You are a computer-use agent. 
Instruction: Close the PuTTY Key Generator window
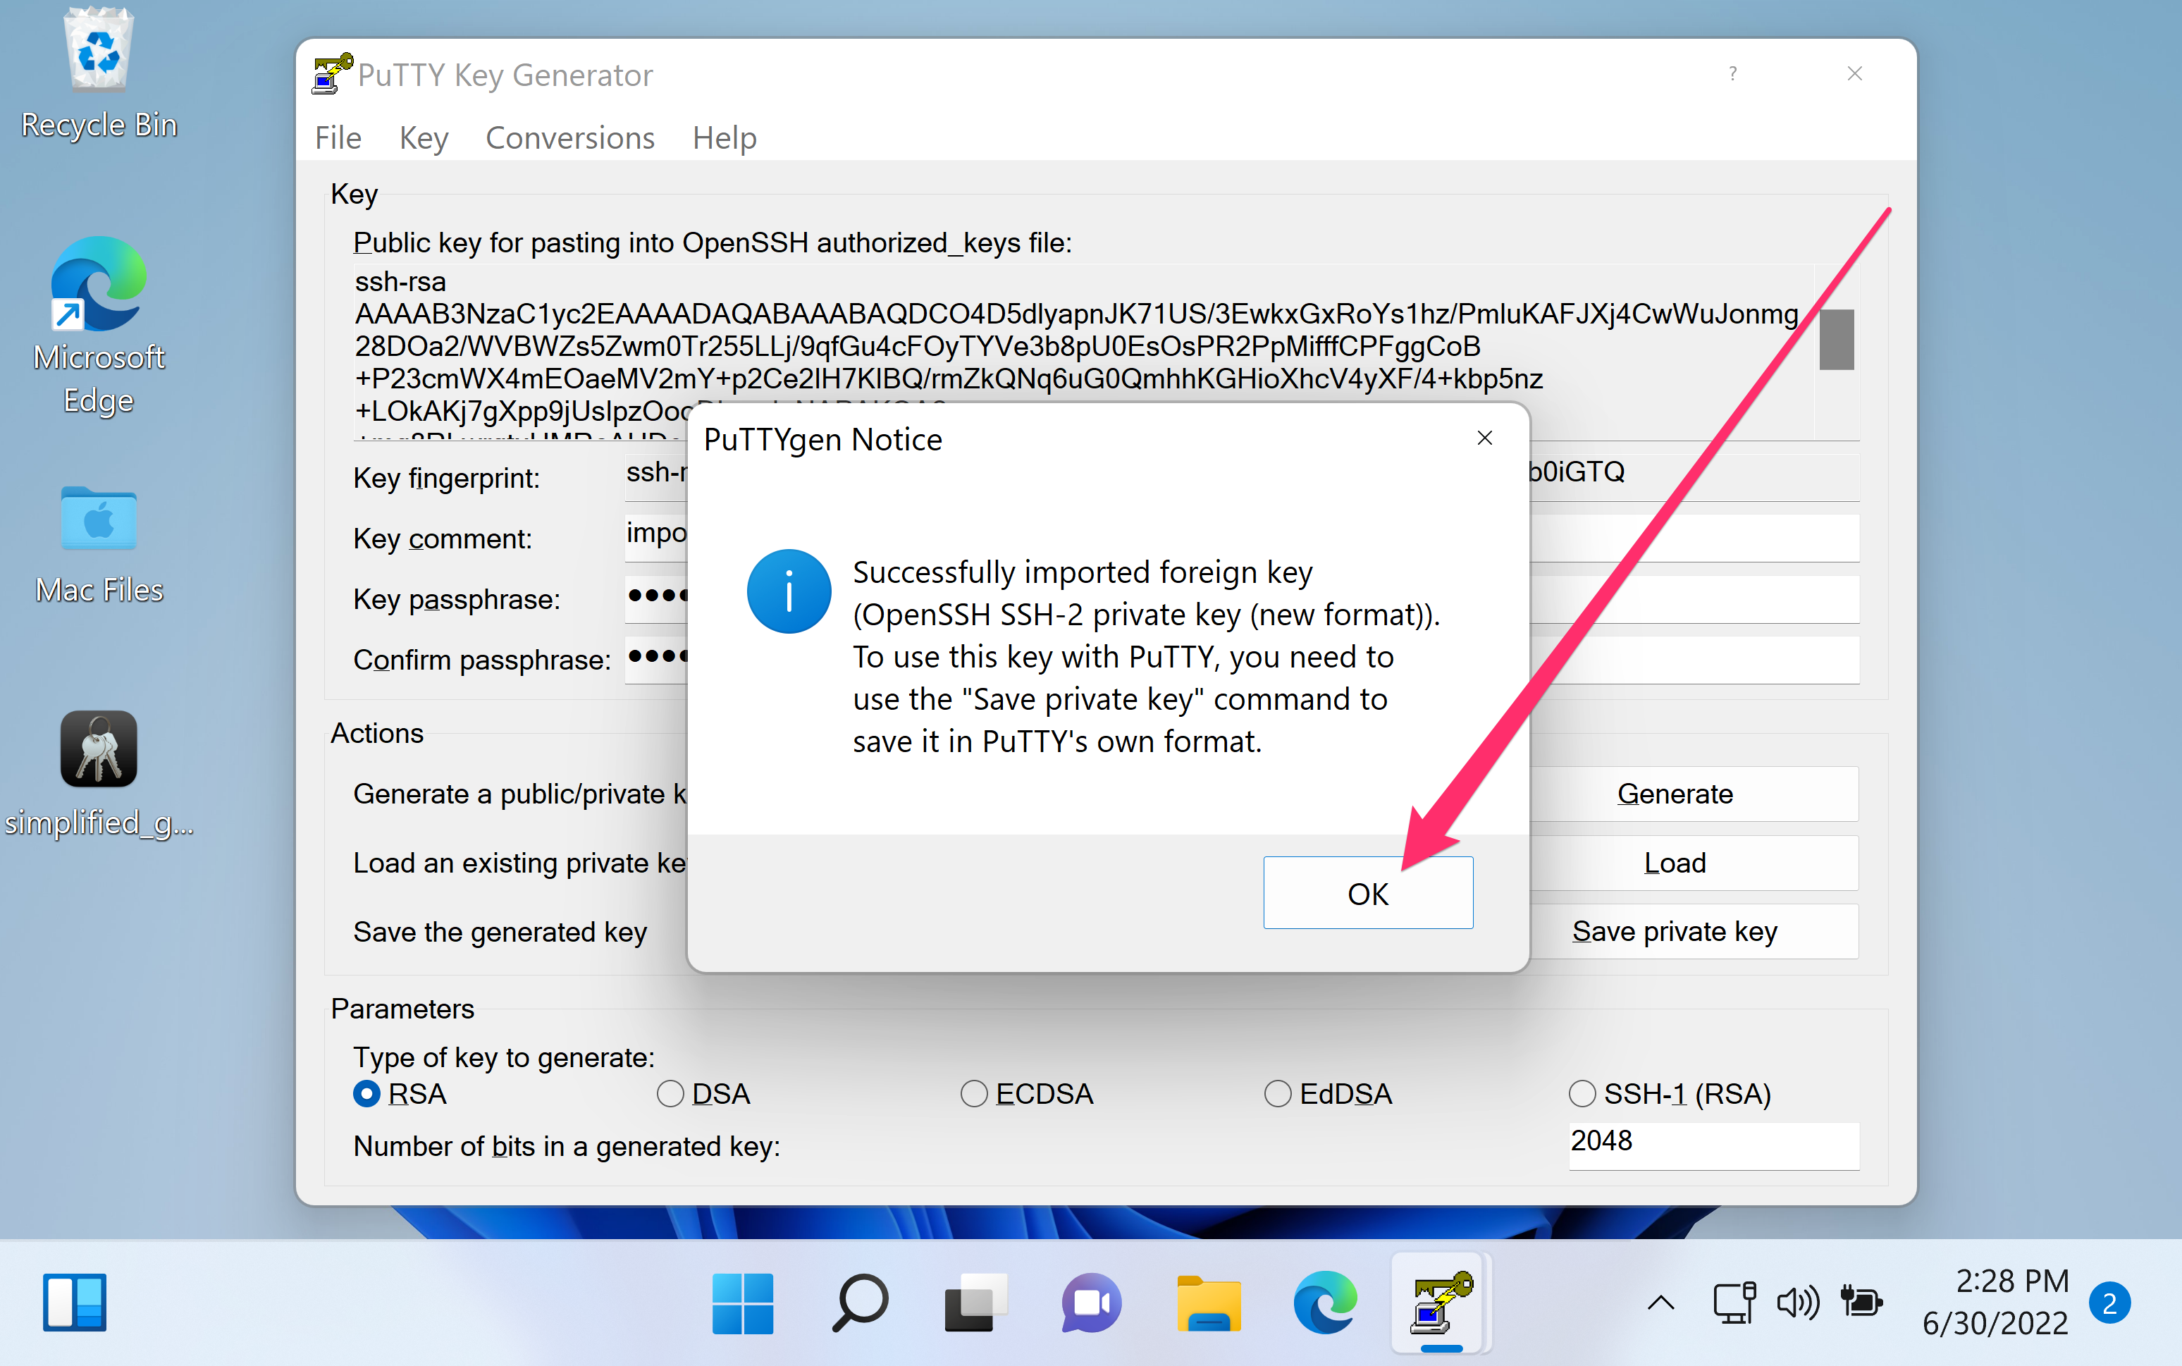tap(1854, 73)
